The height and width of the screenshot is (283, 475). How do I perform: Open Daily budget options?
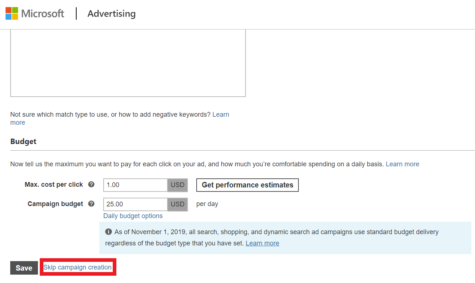pos(133,216)
